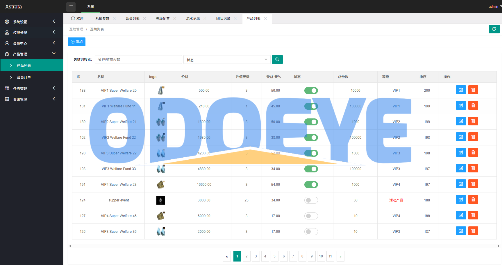This screenshot has height=265, width=502.
Task: Delete the VIP4 Super Welfare 23 product
Action: (473, 184)
